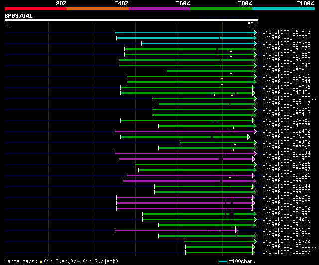This screenshot has height=265, width=319.
Task: Click the cyan alignment bar for C6TFR3
Action: 184,32
